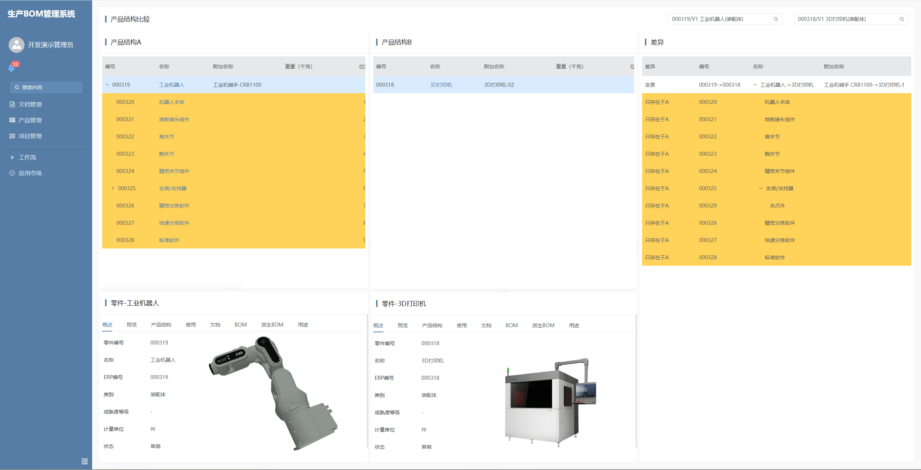Click the user avatar icon
921x470 pixels.
[x=16, y=45]
